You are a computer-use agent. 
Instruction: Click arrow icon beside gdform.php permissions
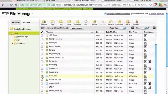(x=149, y=69)
